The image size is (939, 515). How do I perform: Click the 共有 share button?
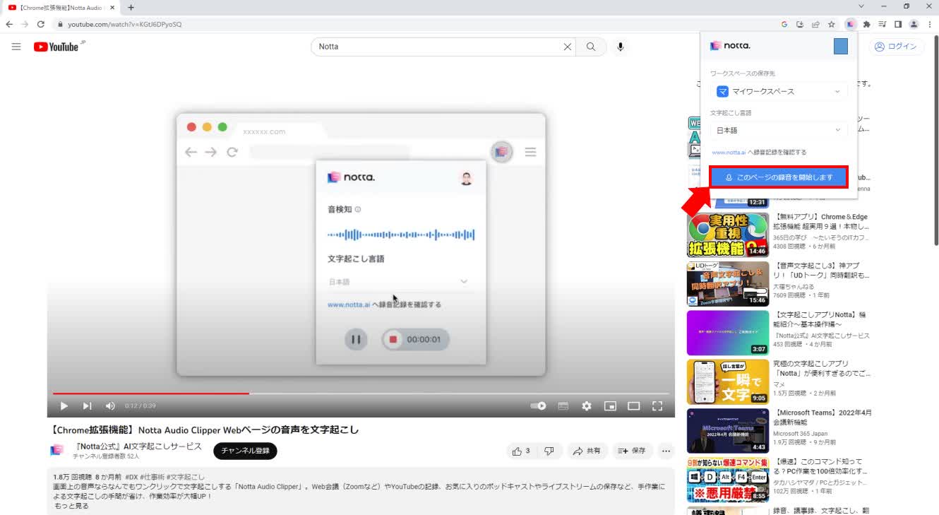click(x=587, y=451)
